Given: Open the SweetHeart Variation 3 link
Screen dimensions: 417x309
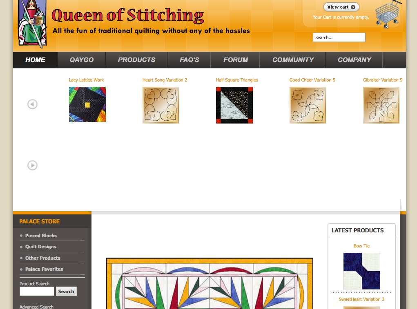Looking at the screenshot, I should [361, 299].
